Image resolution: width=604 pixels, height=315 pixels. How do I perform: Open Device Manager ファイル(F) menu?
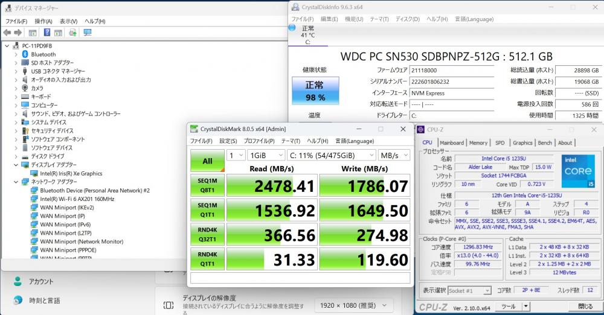16,21
